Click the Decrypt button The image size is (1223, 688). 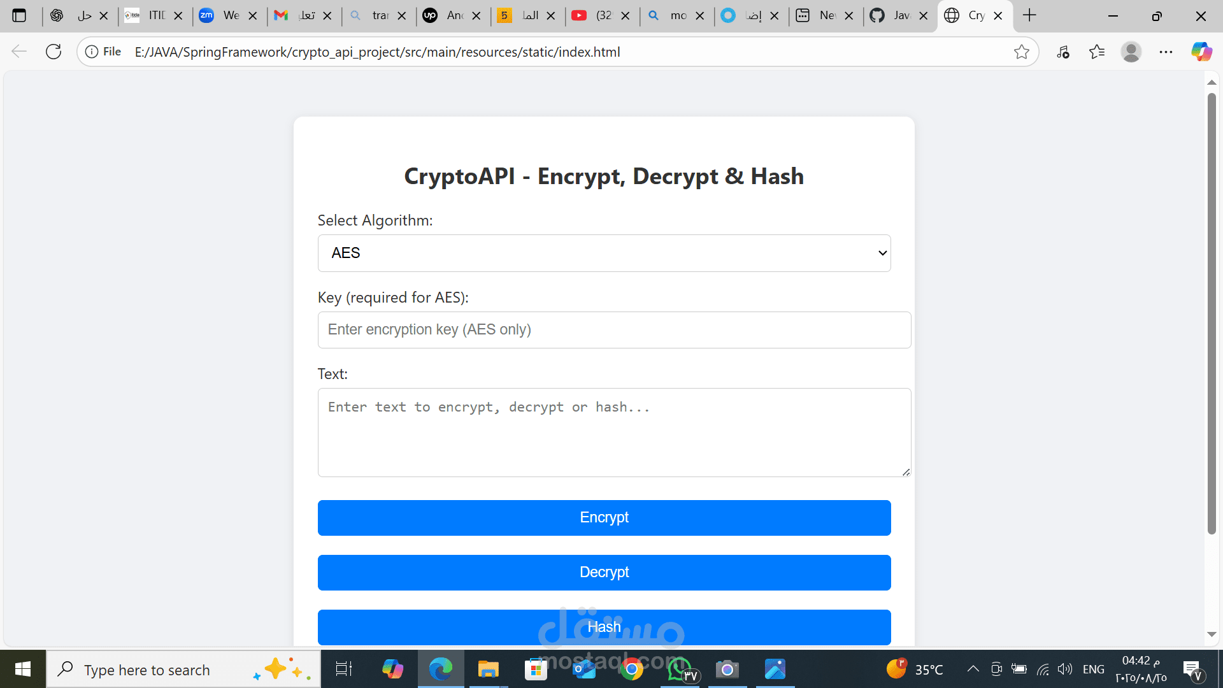pyautogui.click(x=604, y=573)
